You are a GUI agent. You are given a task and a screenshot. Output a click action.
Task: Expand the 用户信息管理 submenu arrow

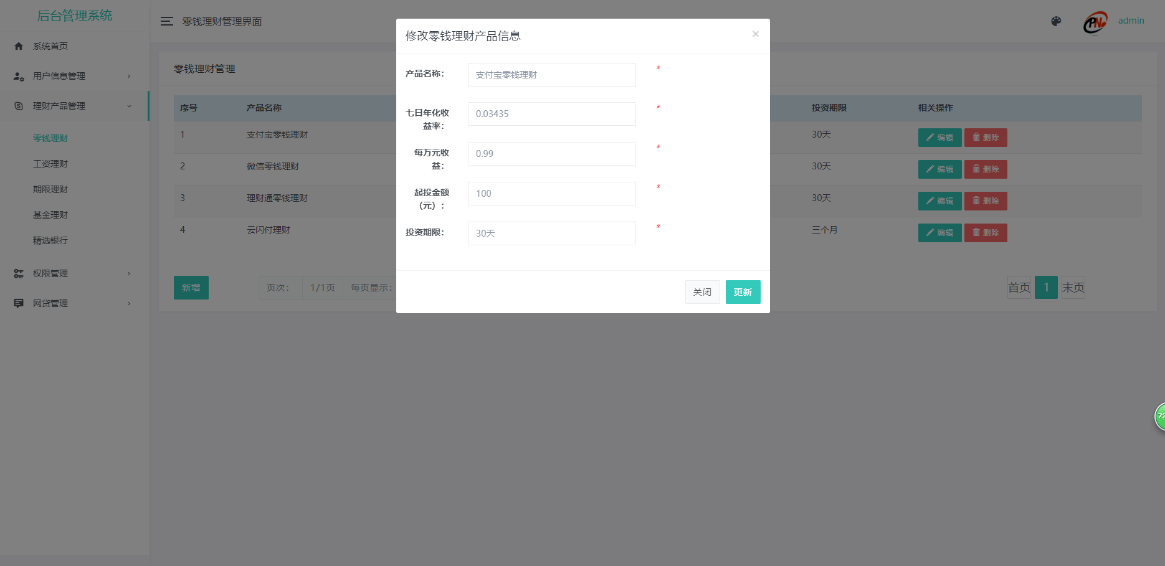[x=129, y=76]
